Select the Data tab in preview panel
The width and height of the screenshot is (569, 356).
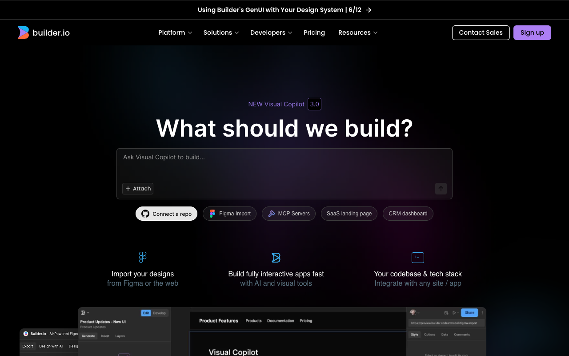[445, 334]
